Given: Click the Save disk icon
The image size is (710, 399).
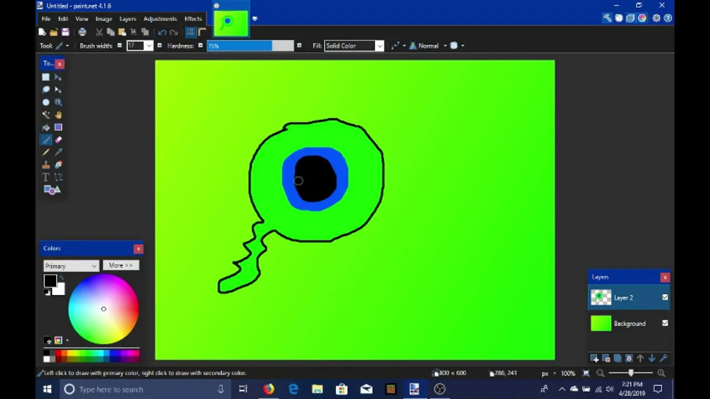Looking at the screenshot, I should 65,32.
